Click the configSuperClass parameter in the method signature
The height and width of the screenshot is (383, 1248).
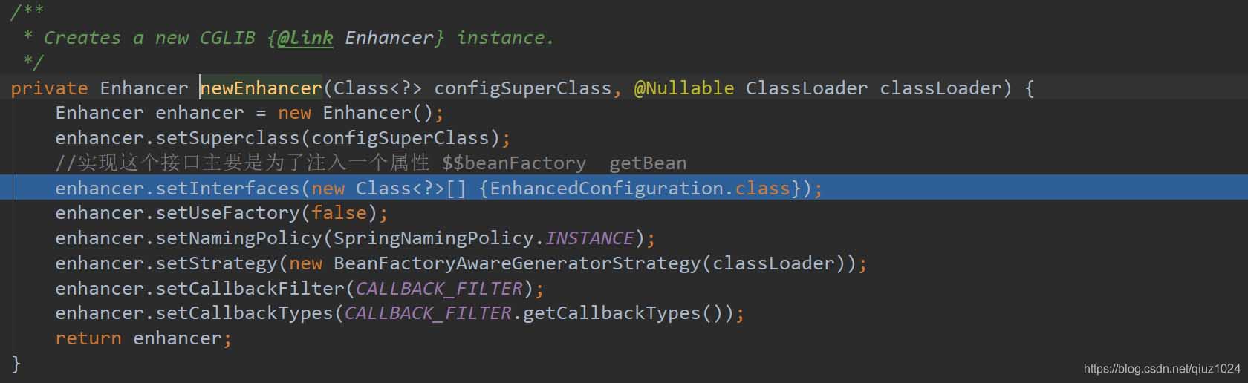(522, 88)
